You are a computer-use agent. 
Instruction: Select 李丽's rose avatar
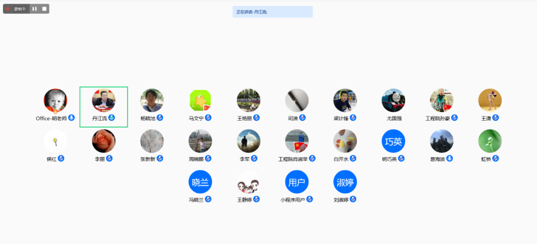[104, 141]
